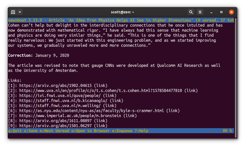Click the 'scott@zen: ~' window title
Viewport: 246px width, 148px height.
click(x=122, y=12)
